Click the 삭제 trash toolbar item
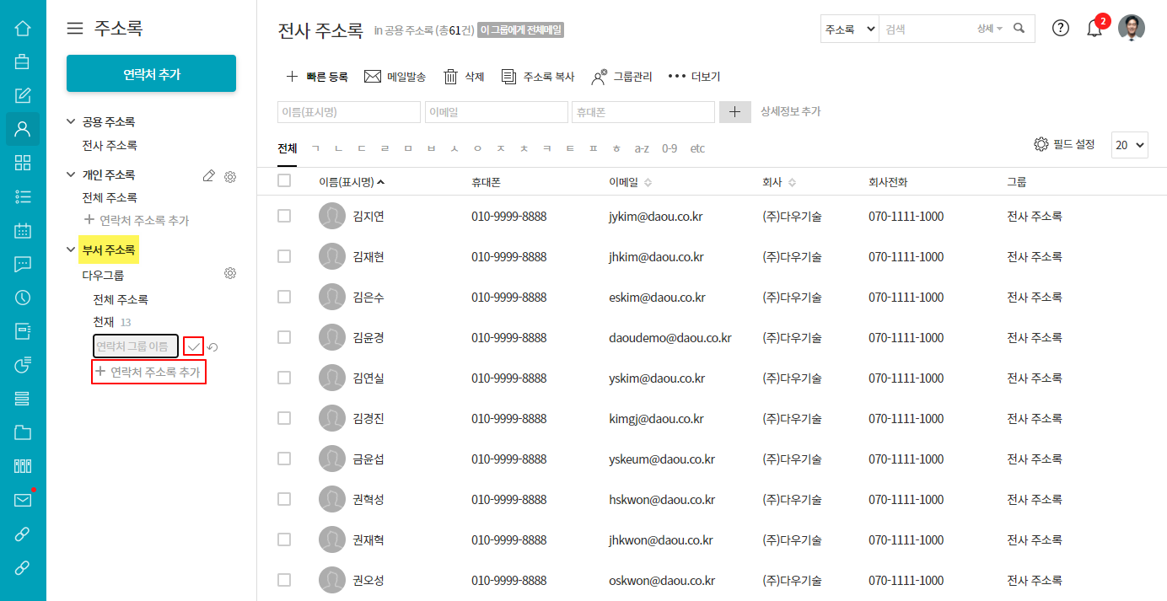The height and width of the screenshot is (601, 1167). [x=464, y=77]
